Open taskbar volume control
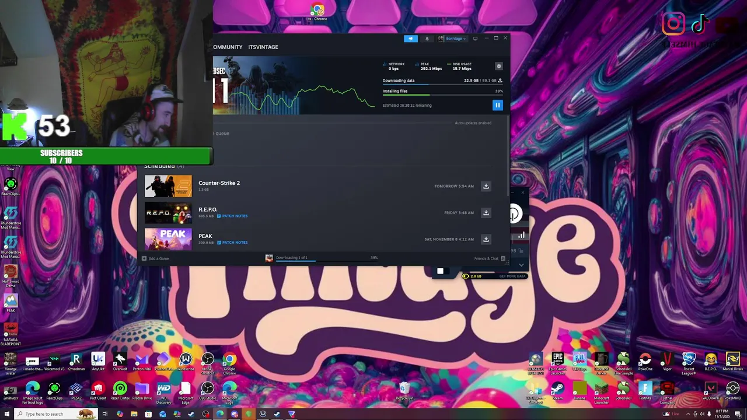The height and width of the screenshot is (420, 747). click(702, 414)
